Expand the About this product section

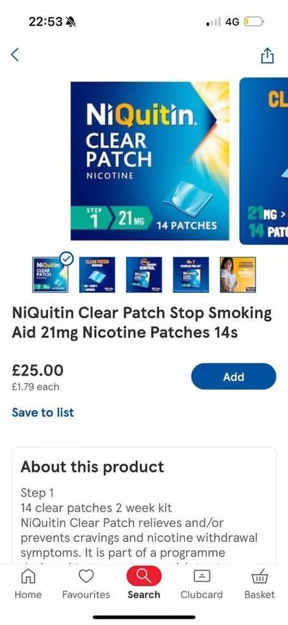tap(92, 467)
